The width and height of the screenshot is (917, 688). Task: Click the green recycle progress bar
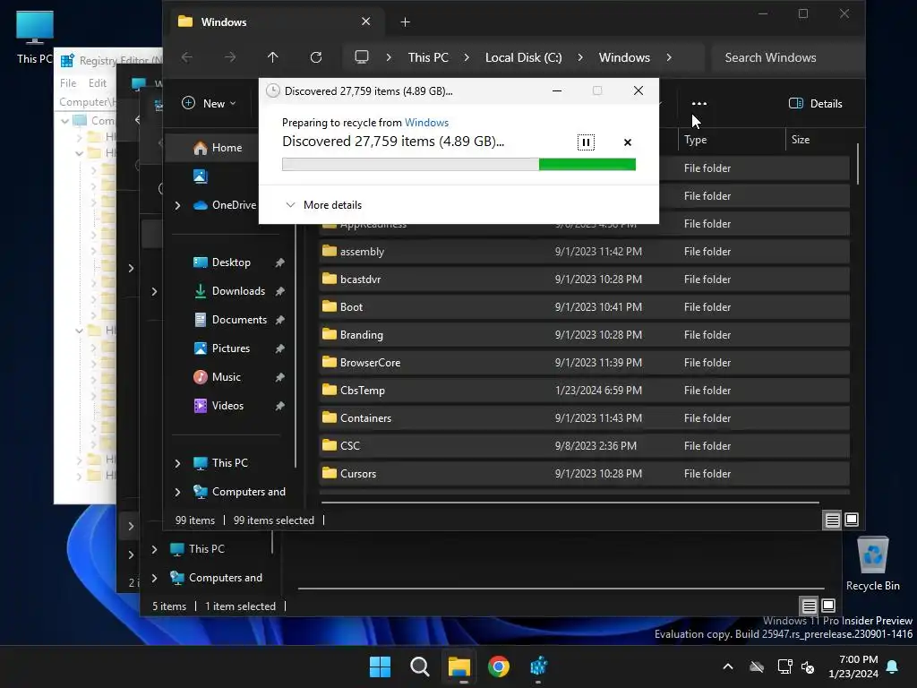coord(458,165)
